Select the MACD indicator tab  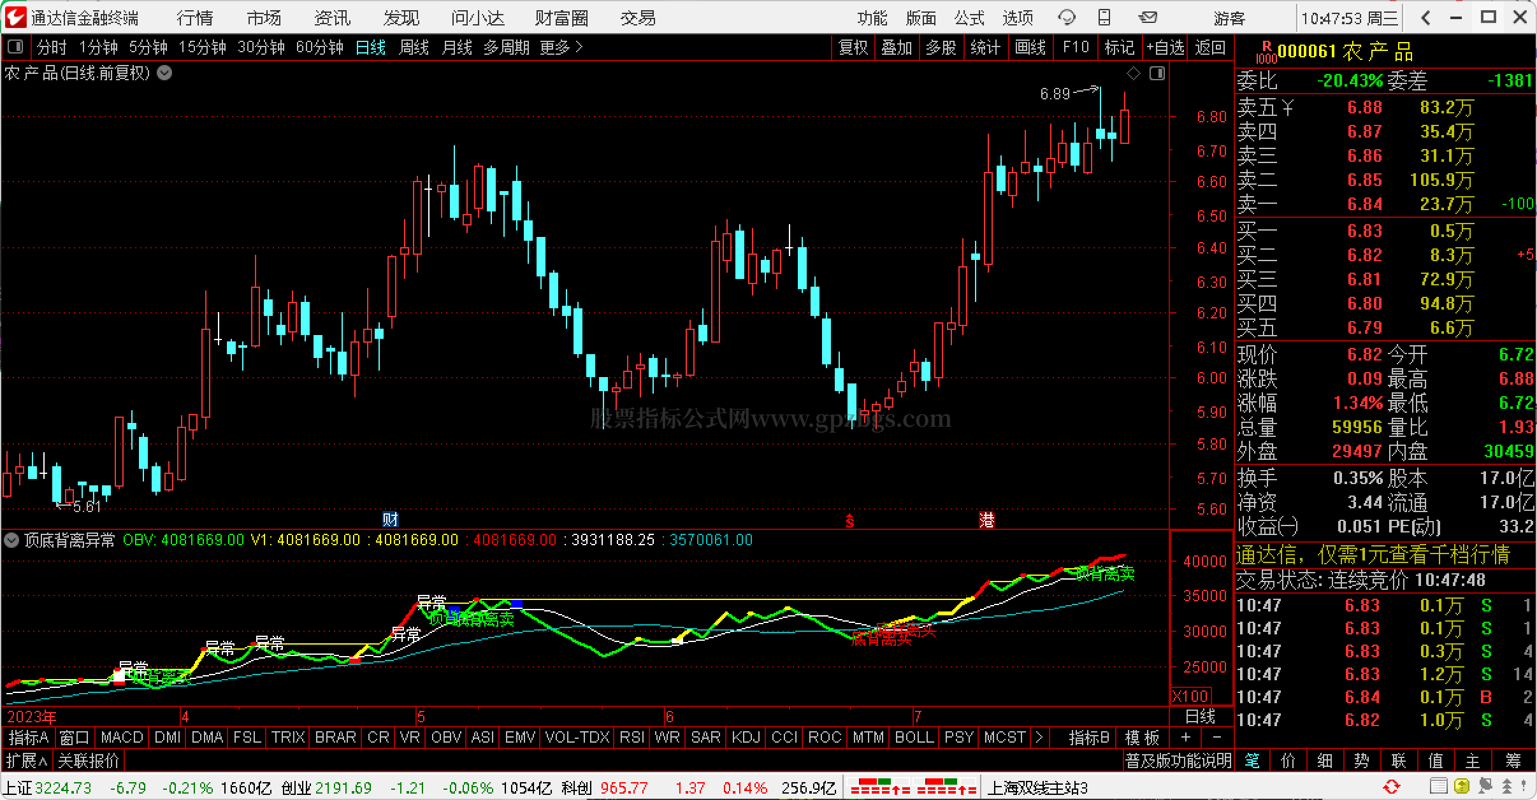coord(122,738)
